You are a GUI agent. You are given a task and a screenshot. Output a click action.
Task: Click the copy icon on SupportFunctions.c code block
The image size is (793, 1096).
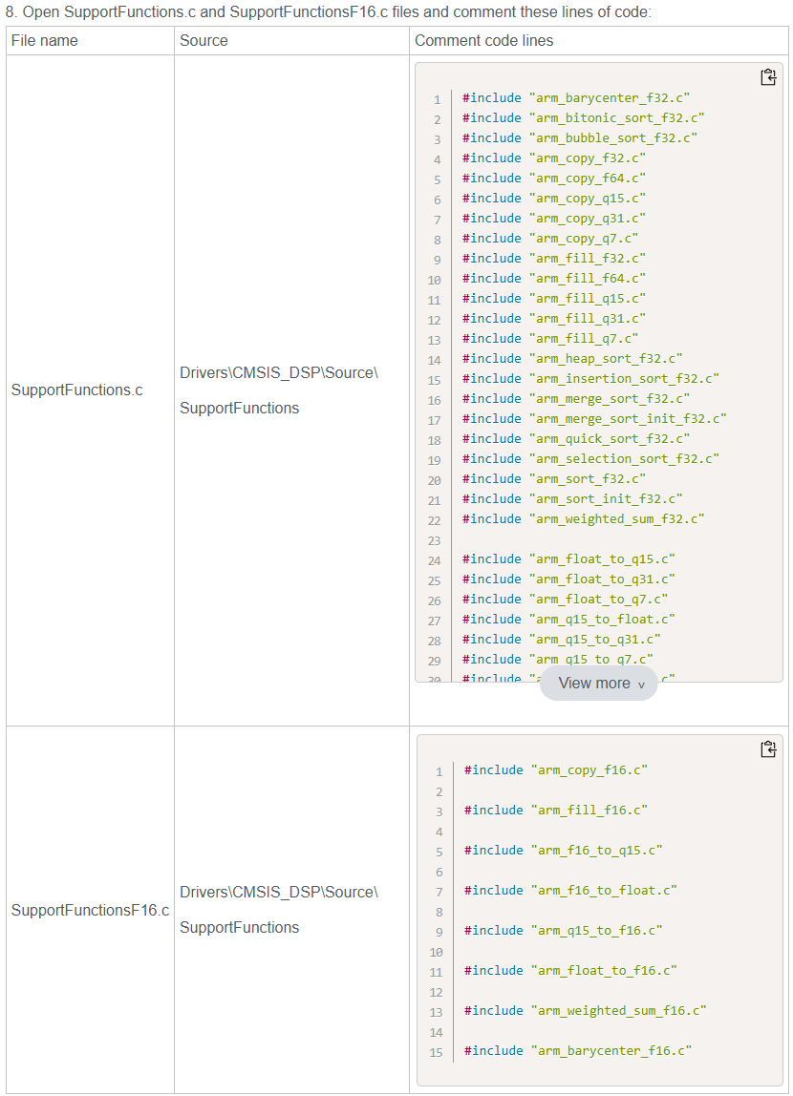[768, 77]
